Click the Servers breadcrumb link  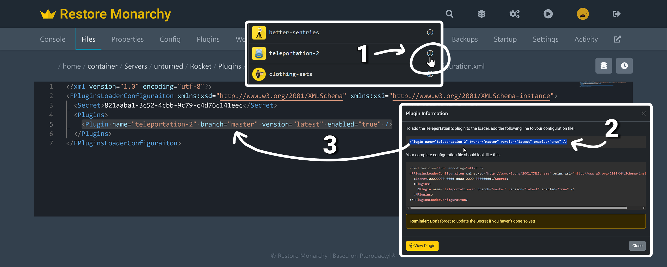point(135,66)
